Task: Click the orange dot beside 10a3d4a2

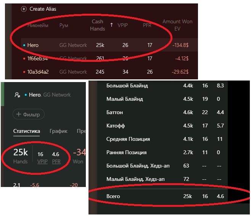Action: pyautogui.click(x=24, y=72)
